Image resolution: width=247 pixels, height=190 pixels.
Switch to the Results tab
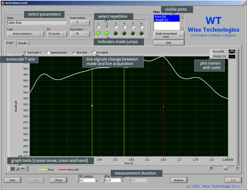23,43
